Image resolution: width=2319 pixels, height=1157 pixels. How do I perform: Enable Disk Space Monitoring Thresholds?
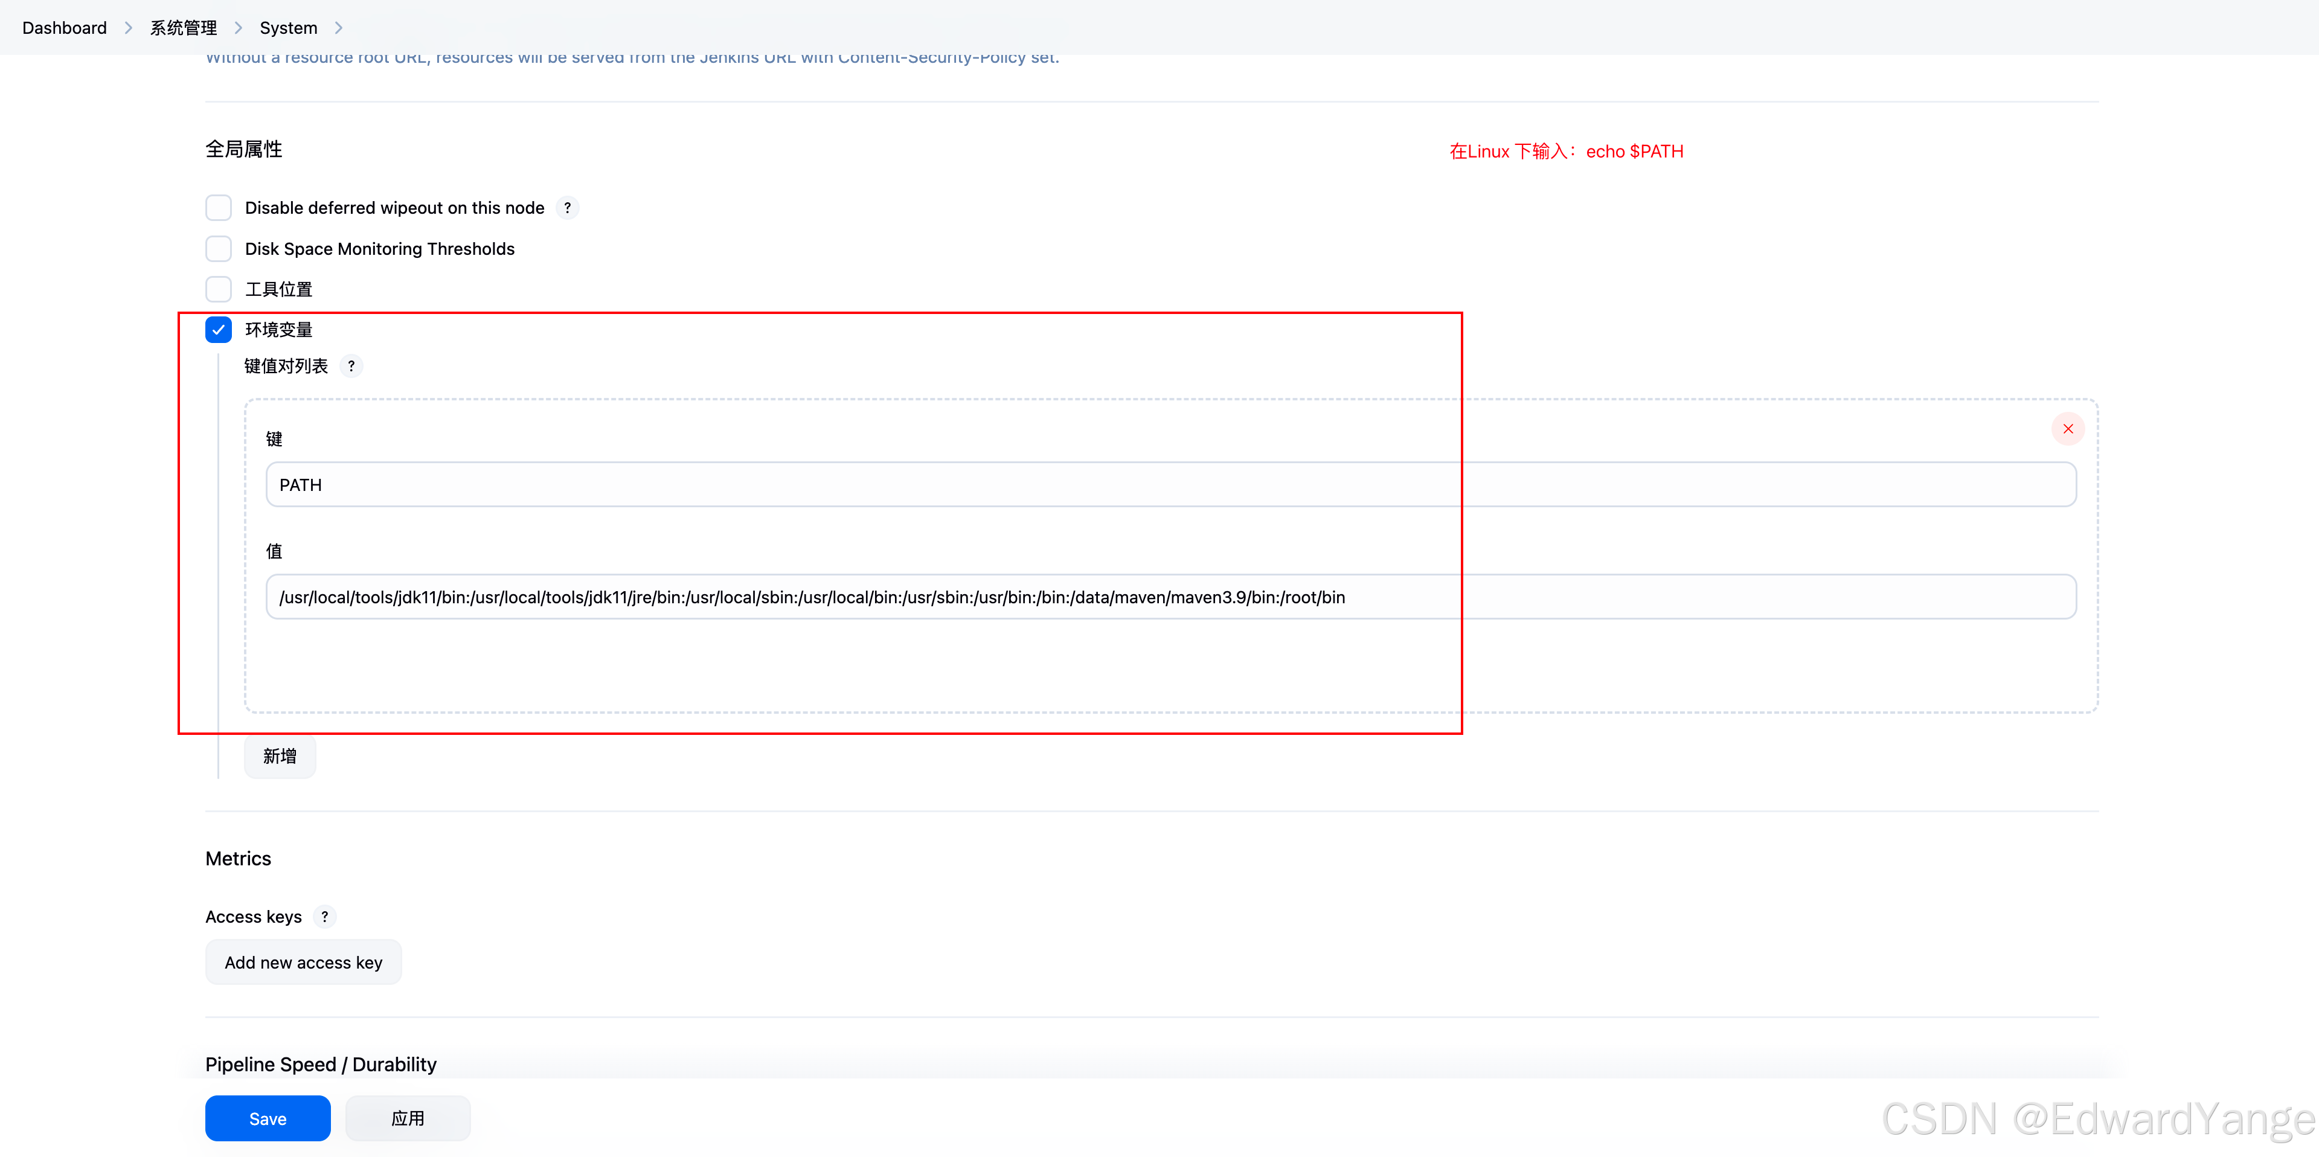(x=218, y=249)
